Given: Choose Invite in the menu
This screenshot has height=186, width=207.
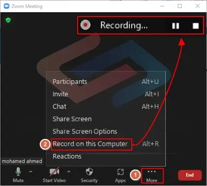Looking at the screenshot, I should [106, 94].
